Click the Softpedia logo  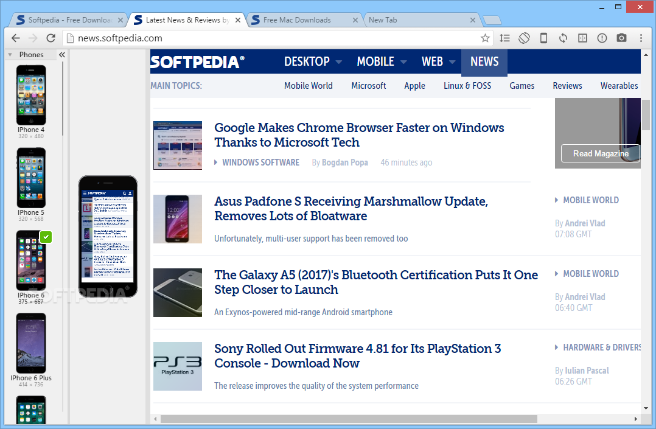(197, 62)
